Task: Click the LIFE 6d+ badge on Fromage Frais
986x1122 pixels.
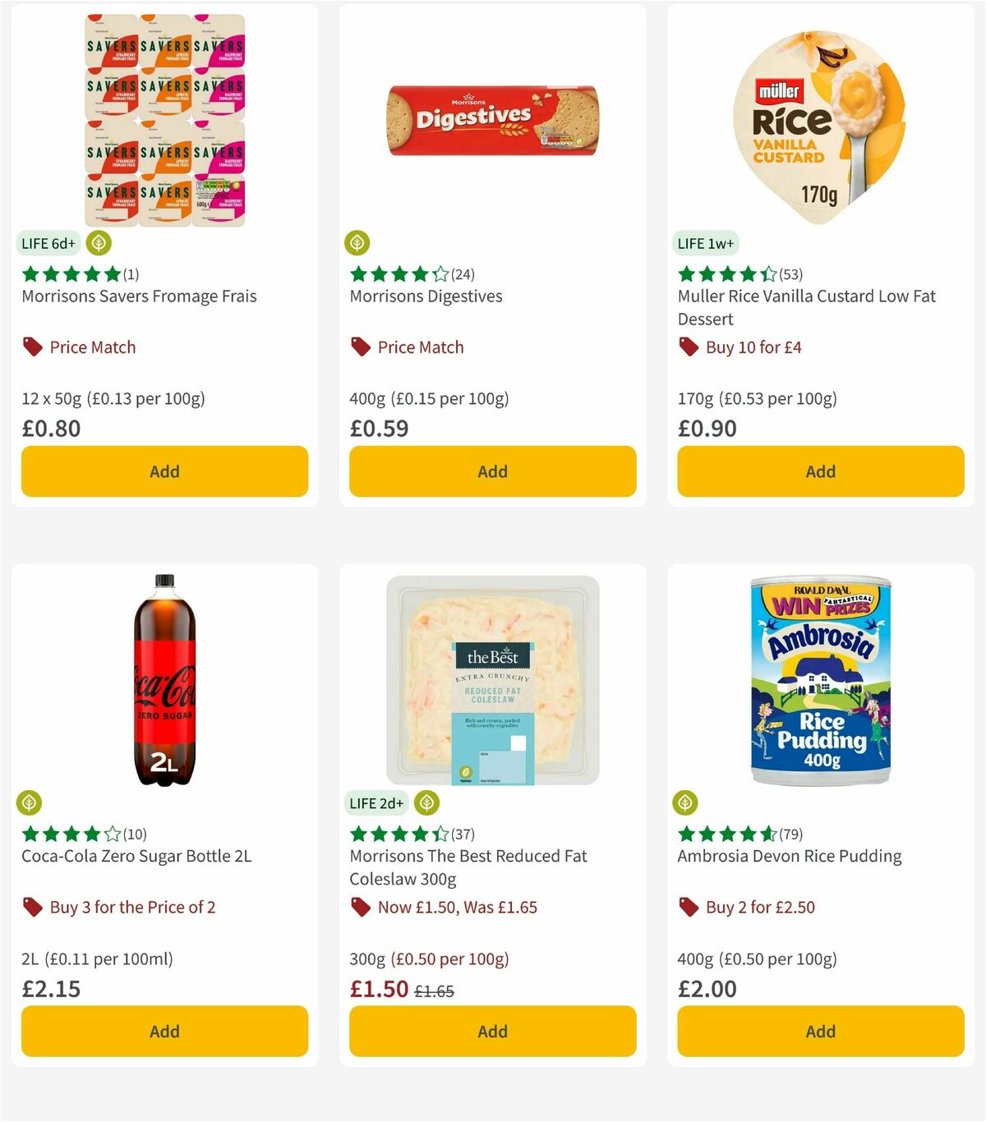Action: [48, 243]
